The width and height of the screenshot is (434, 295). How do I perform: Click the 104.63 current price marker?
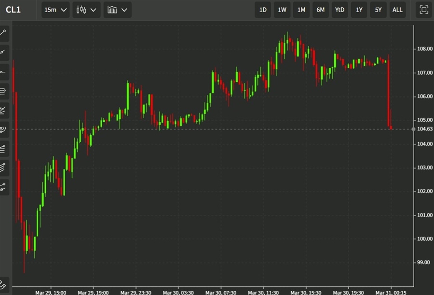(x=424, y=129)
